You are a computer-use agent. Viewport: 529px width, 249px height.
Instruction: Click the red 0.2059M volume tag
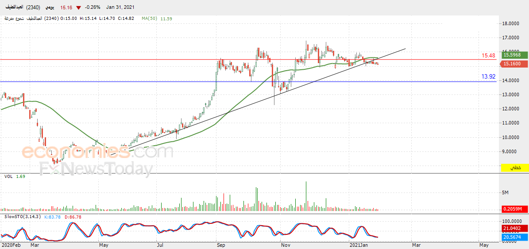click(x=514, y=209)
